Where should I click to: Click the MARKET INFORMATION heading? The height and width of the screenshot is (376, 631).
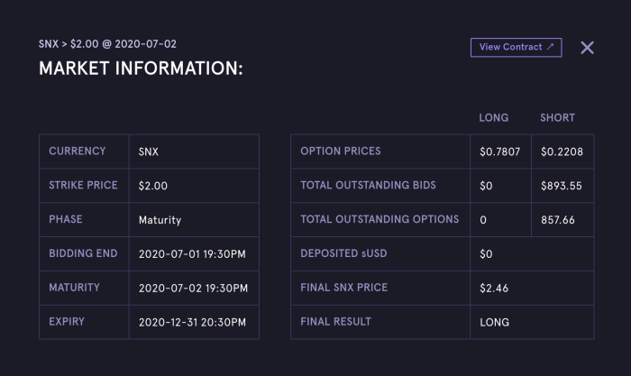click(141, 68)
